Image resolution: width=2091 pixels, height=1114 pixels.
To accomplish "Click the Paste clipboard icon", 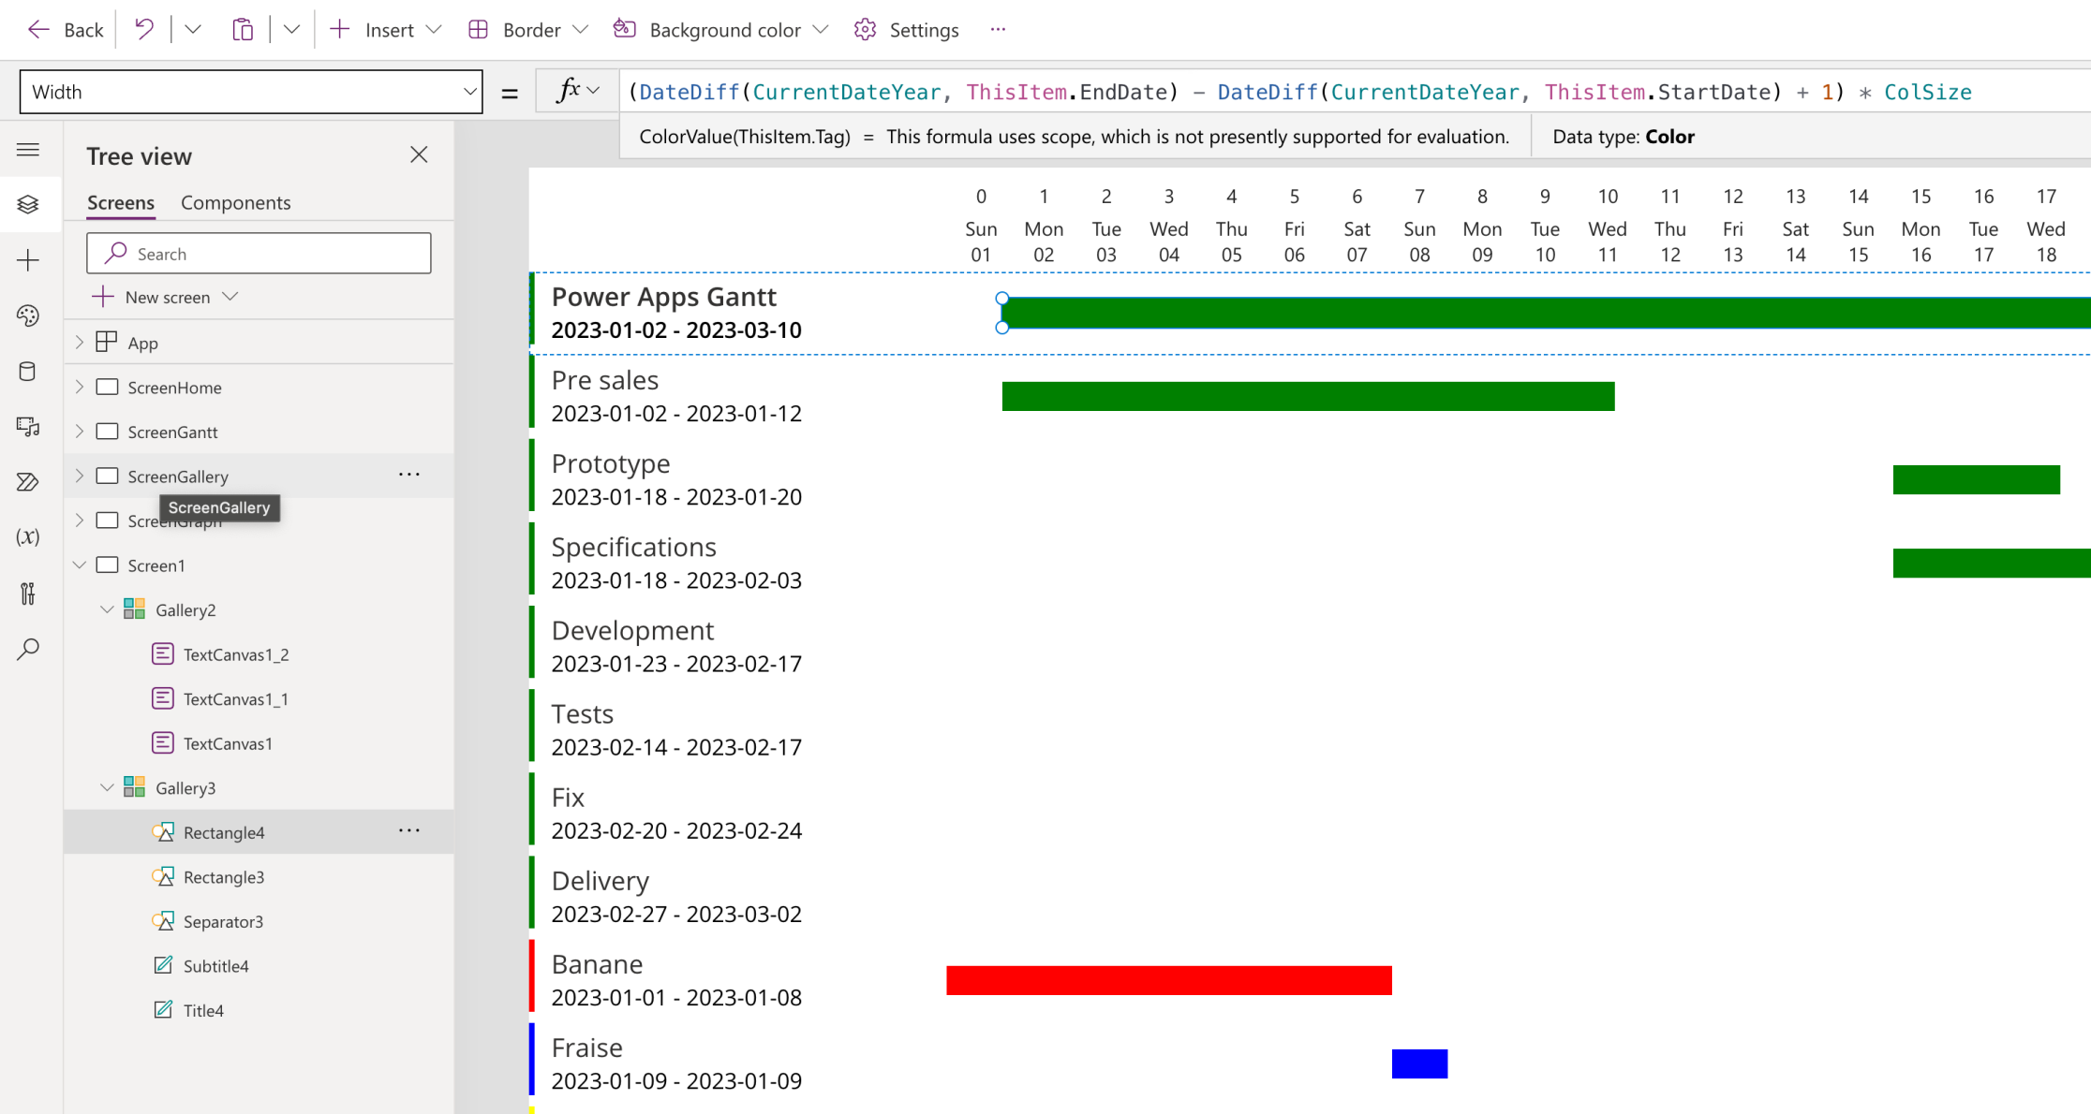I will (243, 30).
